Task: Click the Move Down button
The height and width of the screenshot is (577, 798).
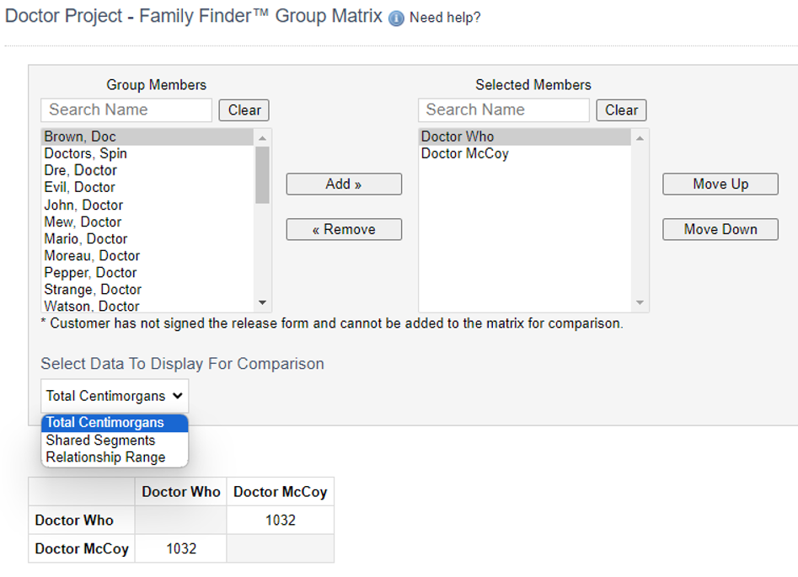Action: tap(720, 229)
